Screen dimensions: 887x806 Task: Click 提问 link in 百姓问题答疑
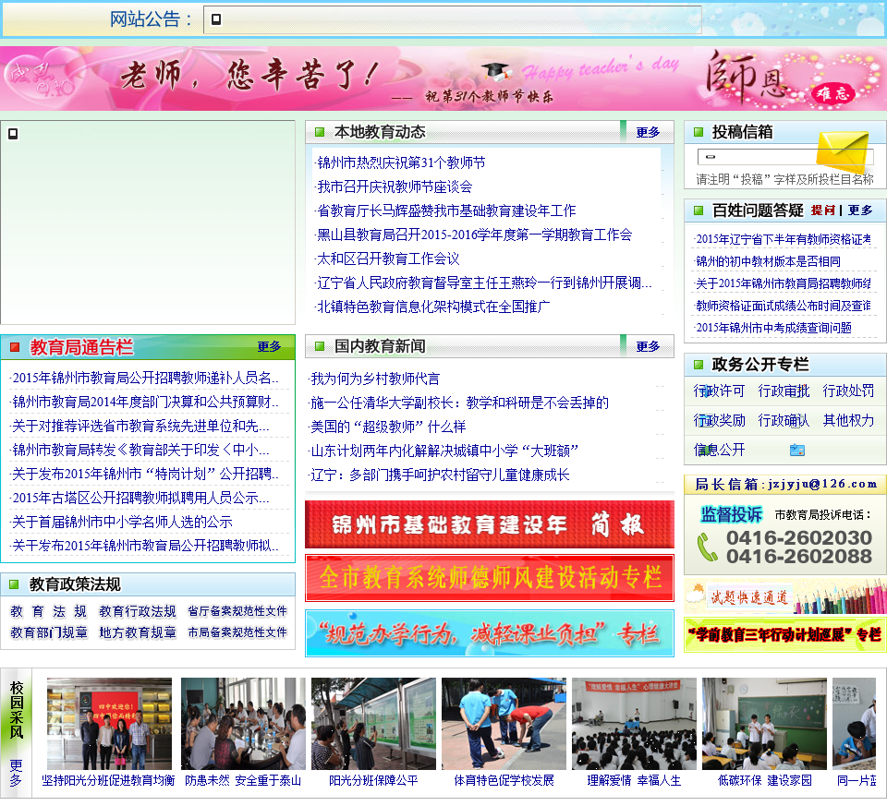822,211
